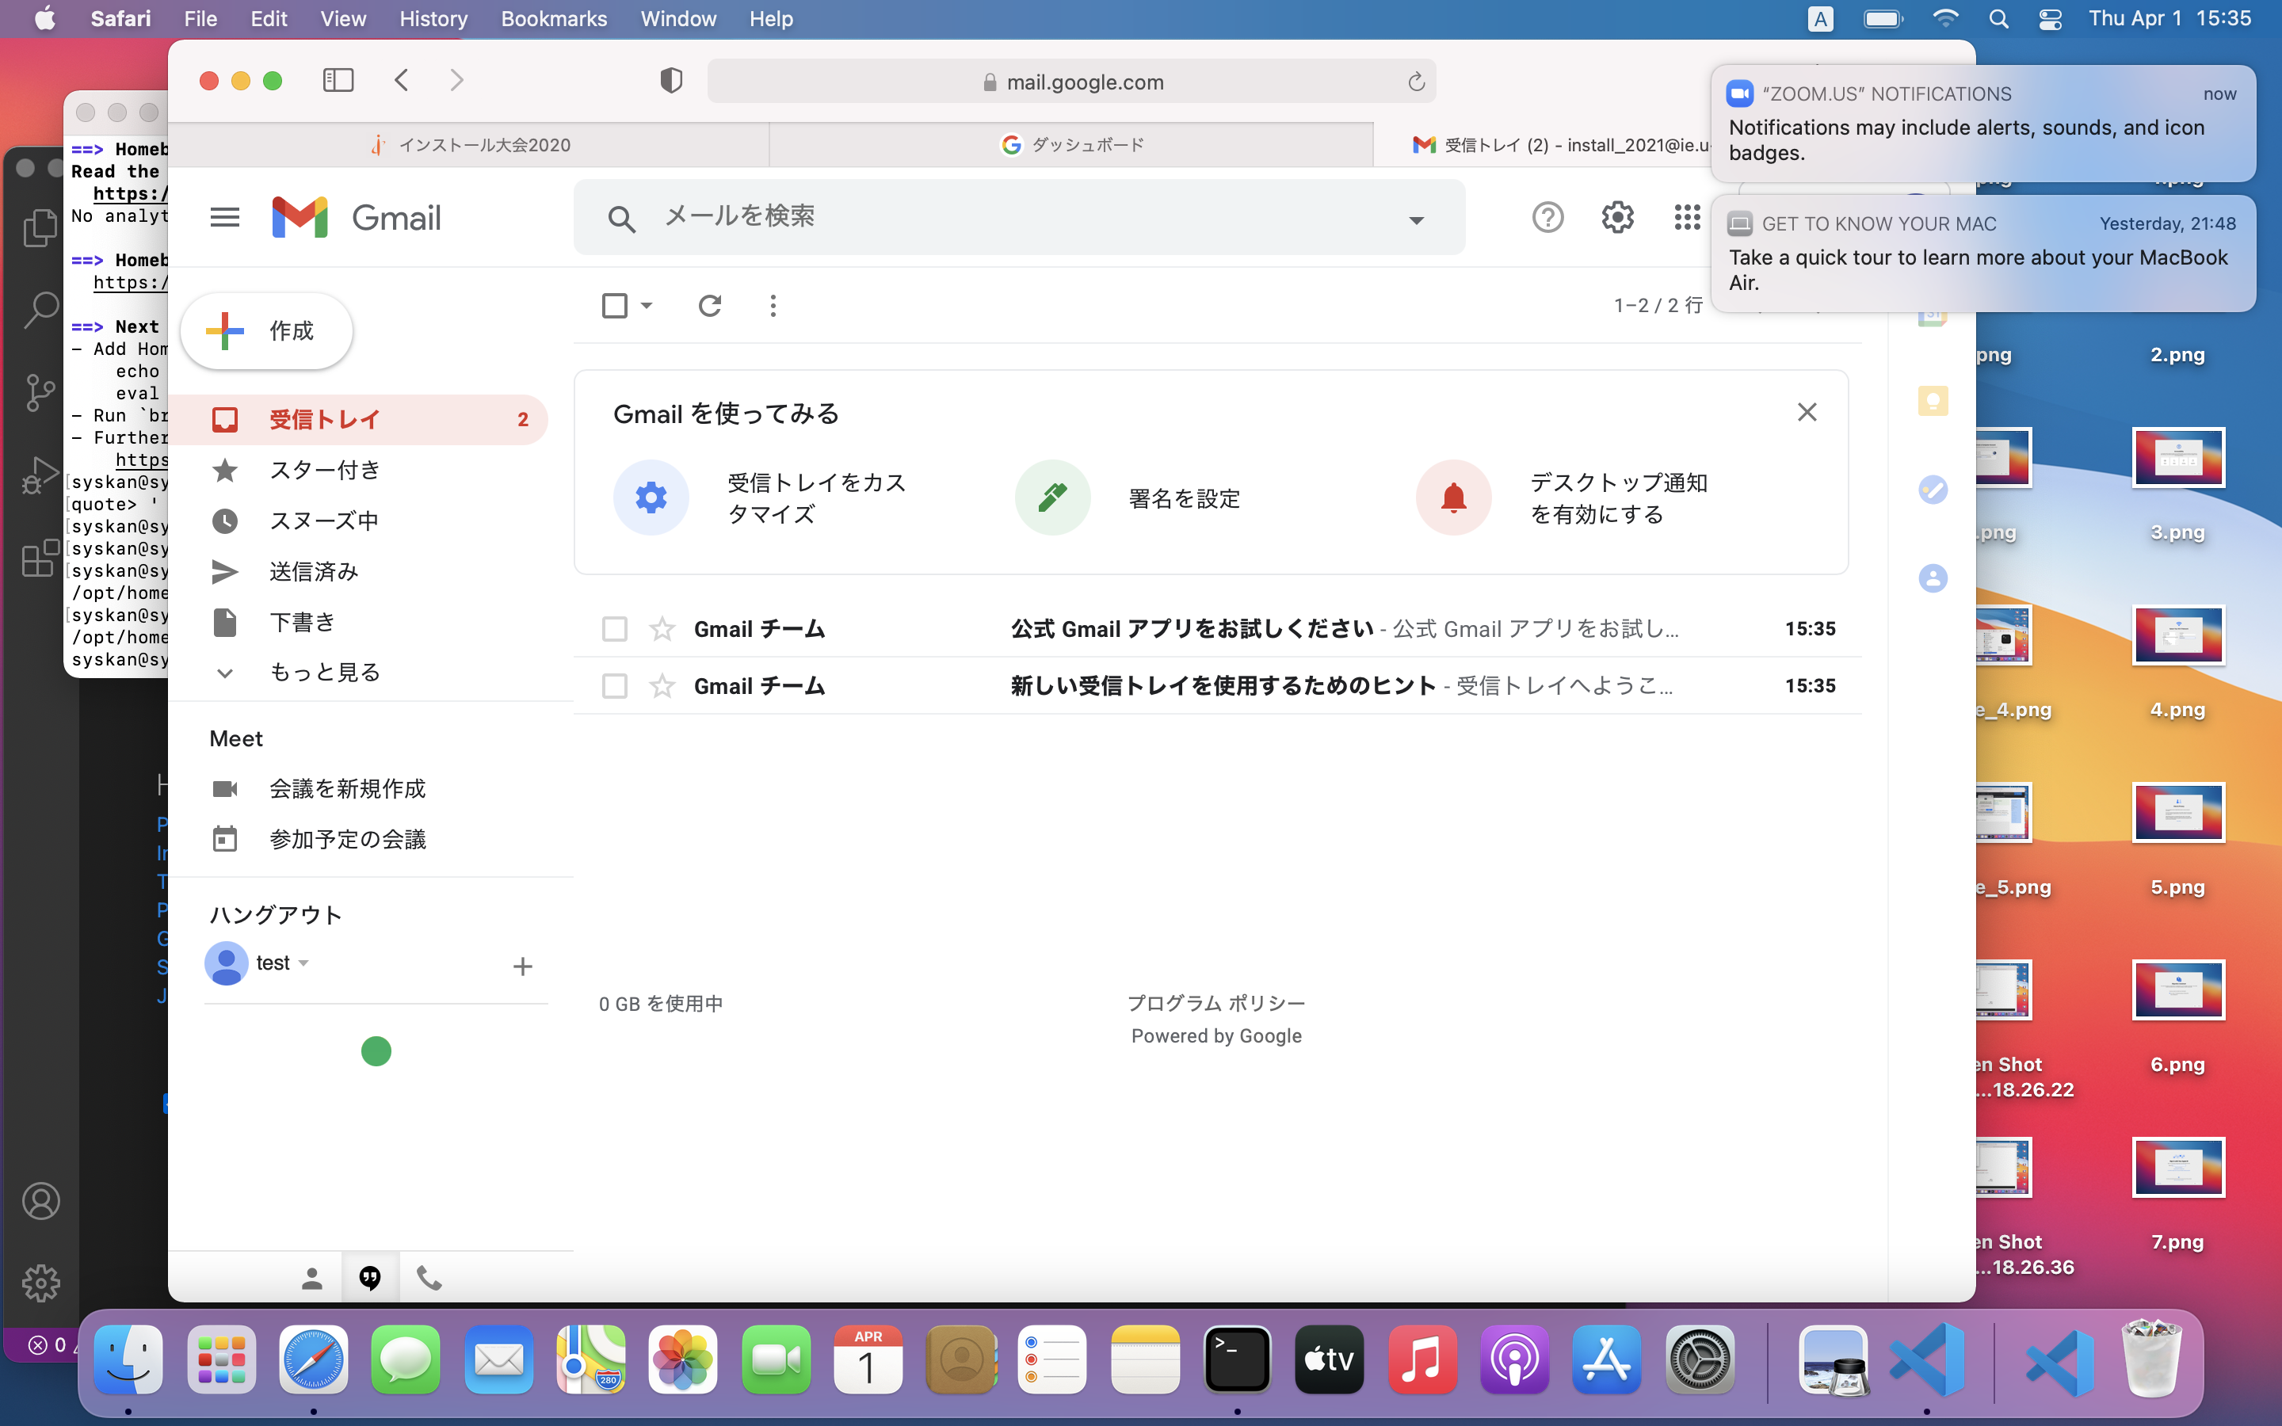Image resolution: width=2282 pixels, height=1426 pixels.
Task: Click the Hangouts phone call icon
Action: [429, 1278]
